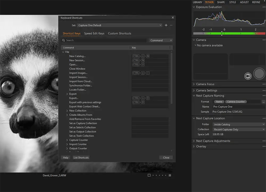Screen dimensions: 266x192
Task: Add a new shortcut set with plus icon
Action: click(x=166, y=25)
